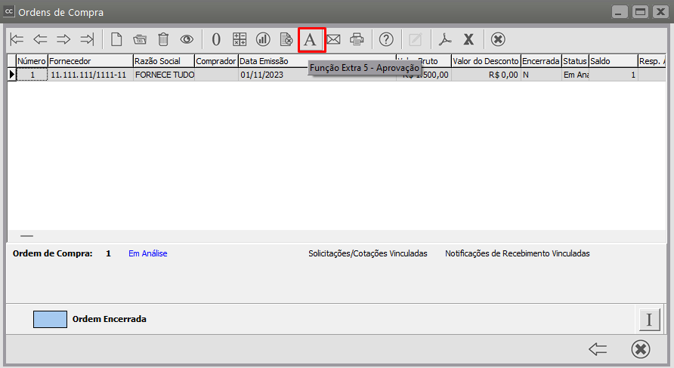The height and width of the screenshot is (368, 674).
Task: Select purchase order row number 1
Action: coord(32,75)
